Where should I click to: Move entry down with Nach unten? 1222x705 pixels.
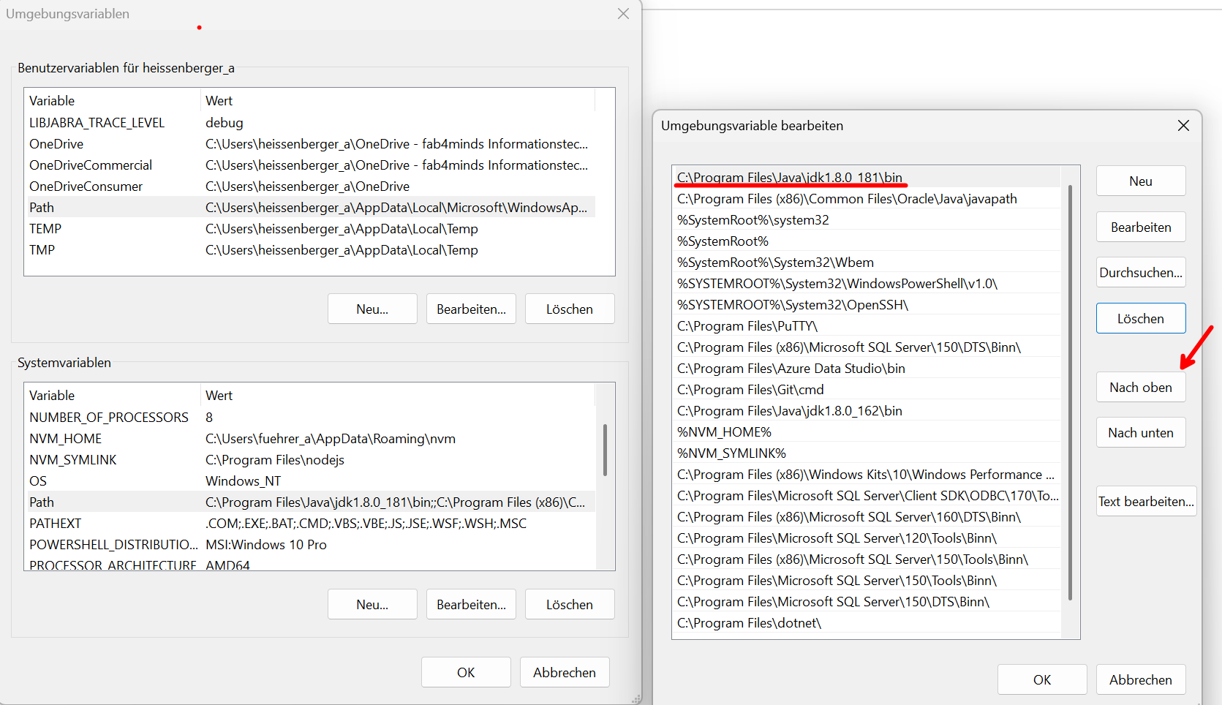pyautogui.click(x=1140, y=433)
